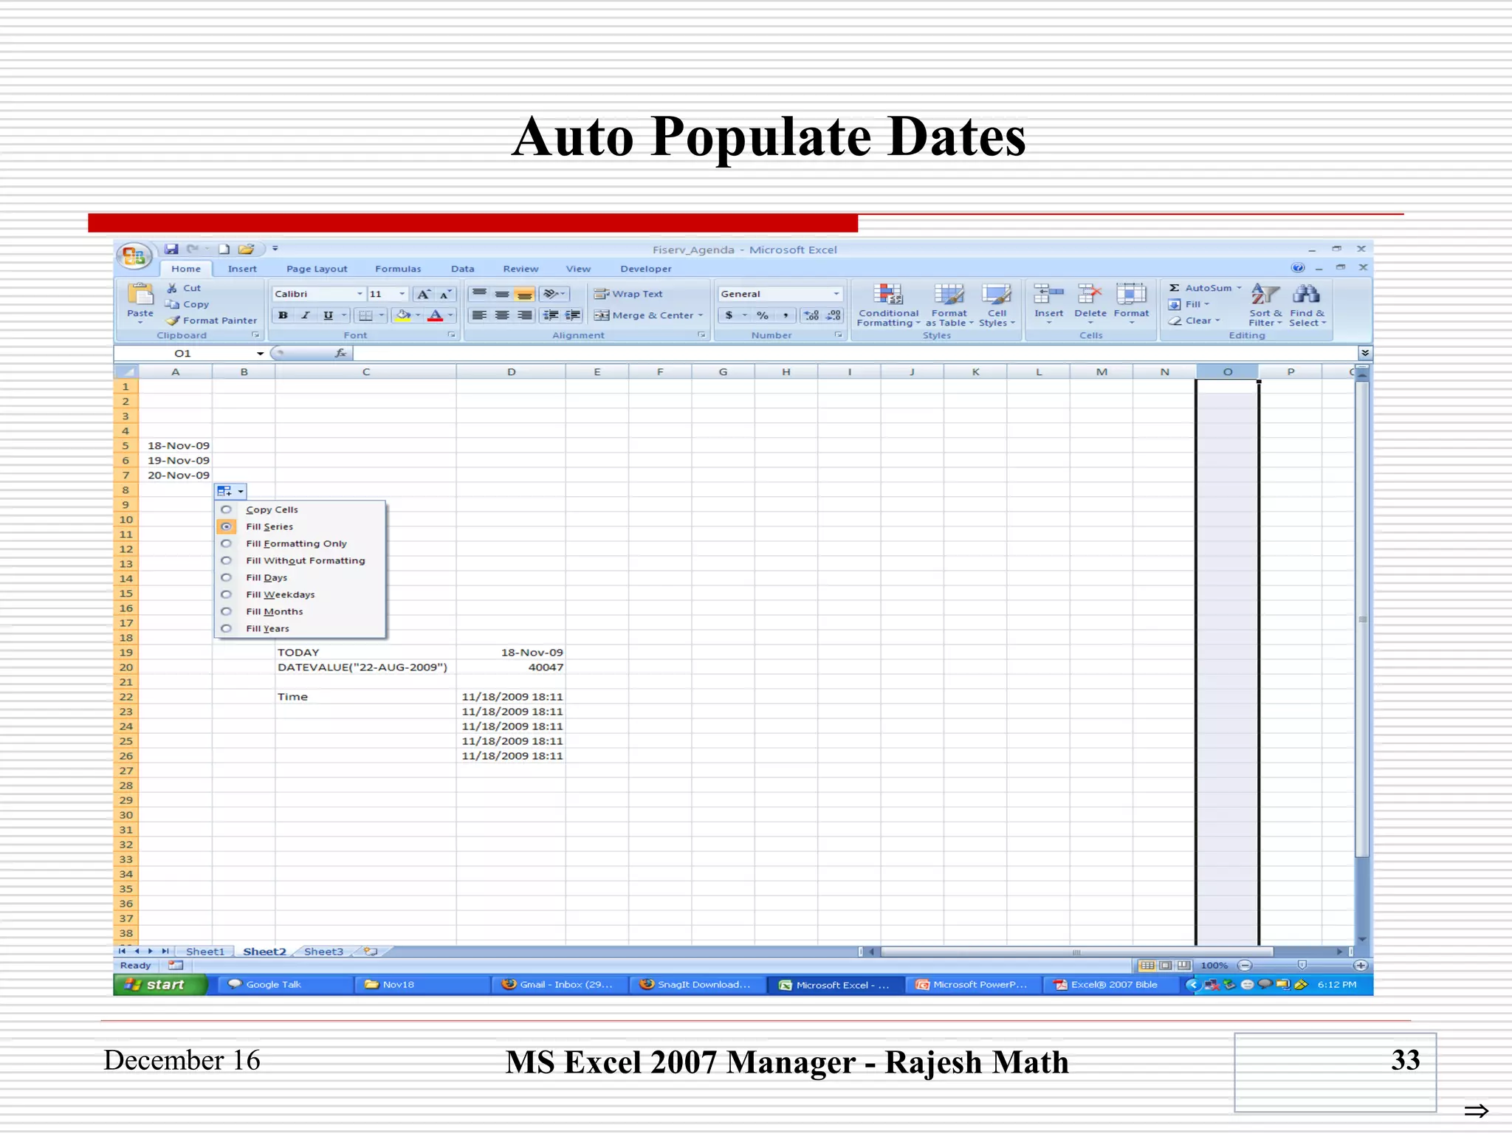Click the Fill Color paint bucket
This screenshot has width=1512, height=1134.
click(403, 315)
